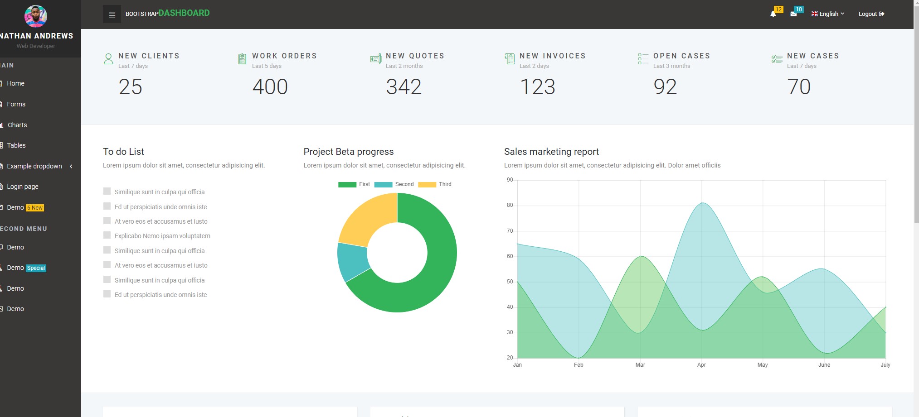The image size is (919, 417).
Task: Check first 'Similique sunt in culpa' checkbox
Action: (107, 191)
